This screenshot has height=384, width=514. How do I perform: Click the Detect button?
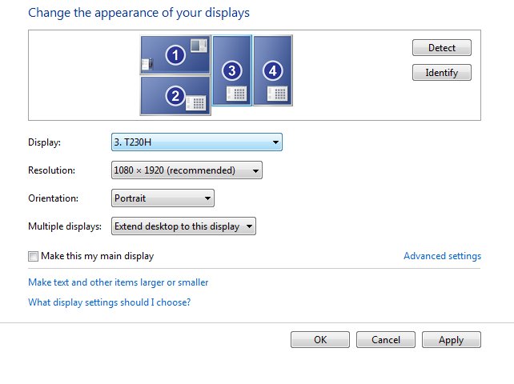442,47
